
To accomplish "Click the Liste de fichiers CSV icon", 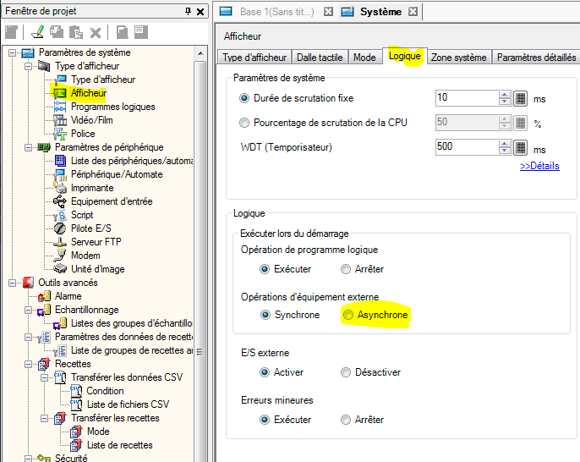I will pyautogui.click(x=76, y=404).
